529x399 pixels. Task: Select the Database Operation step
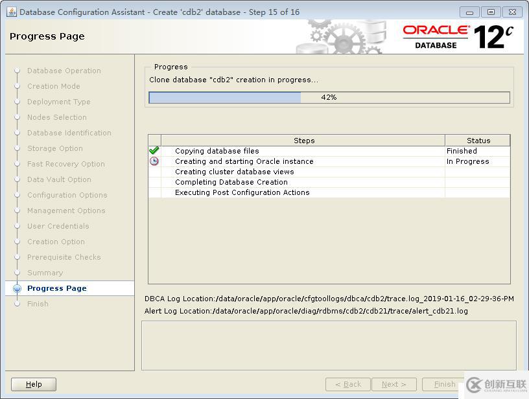(x=64, y=71)
